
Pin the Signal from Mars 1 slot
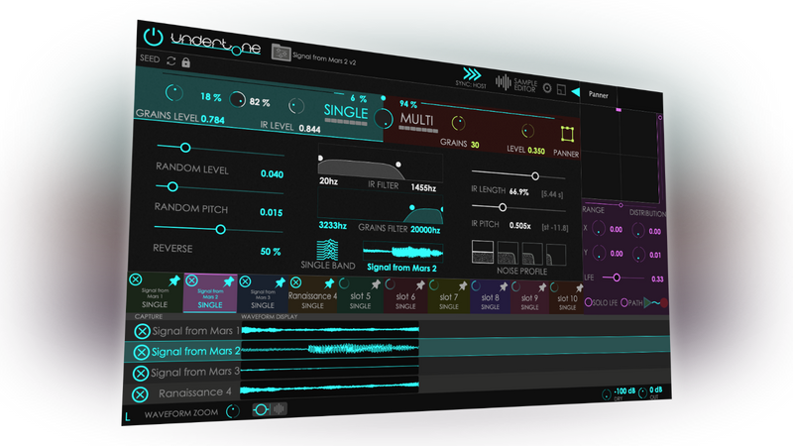coord(174,280)
